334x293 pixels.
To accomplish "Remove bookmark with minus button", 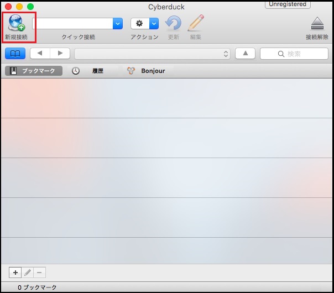I will pyautogui.click(x=39, y=273).
